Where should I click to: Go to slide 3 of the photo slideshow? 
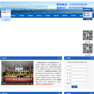[x=32, y=84]
